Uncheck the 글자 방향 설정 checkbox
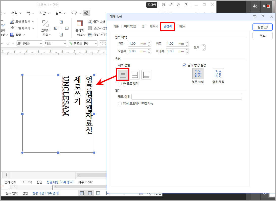Screen dimensions: 276x201 tap(184, 65)
